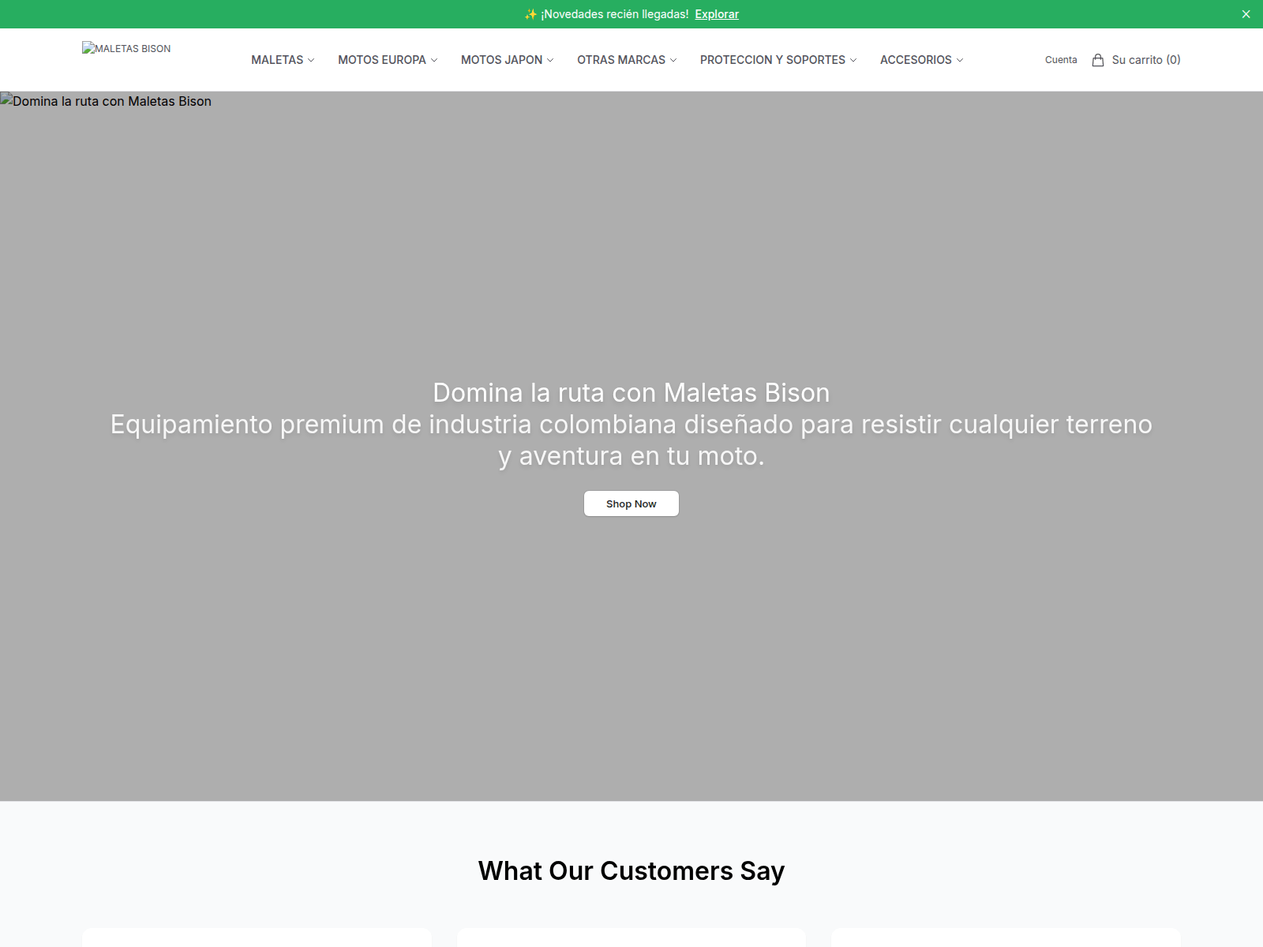The width and height of the screenshot is (1263, 947).
Task: Open the shopping bag cart icon
Action: tap(1097, 60)
